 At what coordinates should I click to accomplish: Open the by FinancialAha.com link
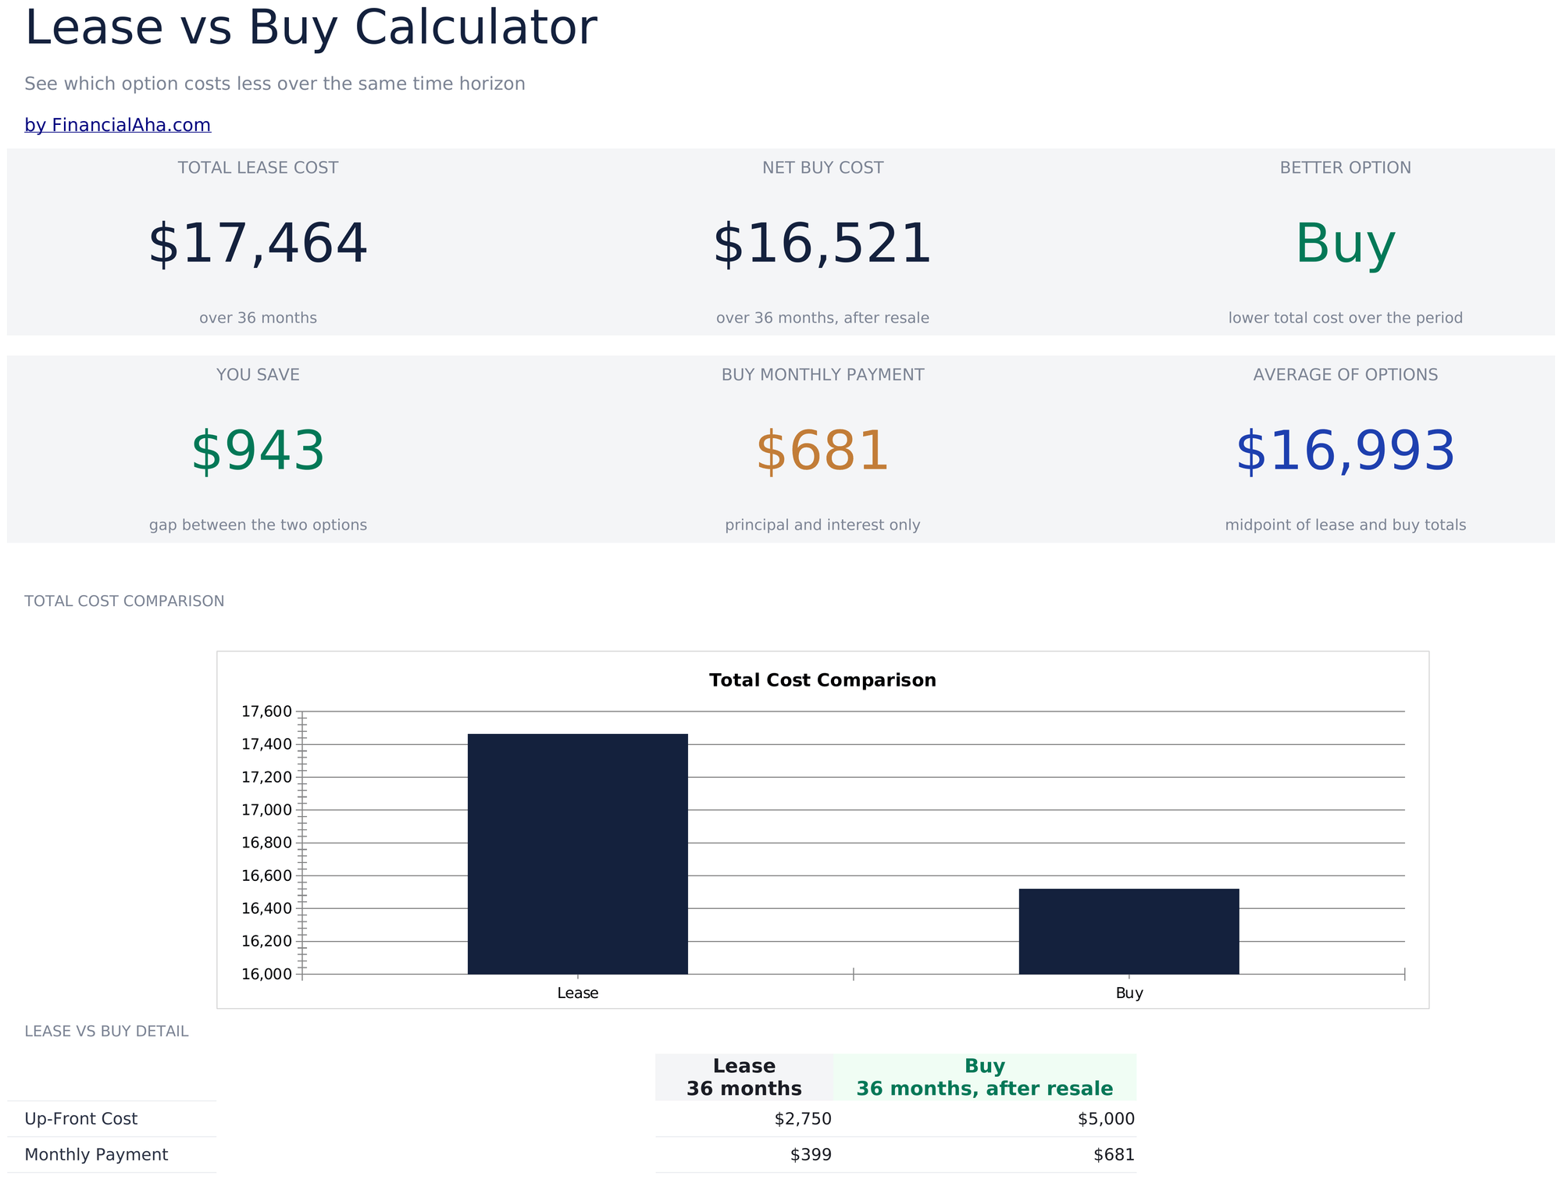(118, 125)
